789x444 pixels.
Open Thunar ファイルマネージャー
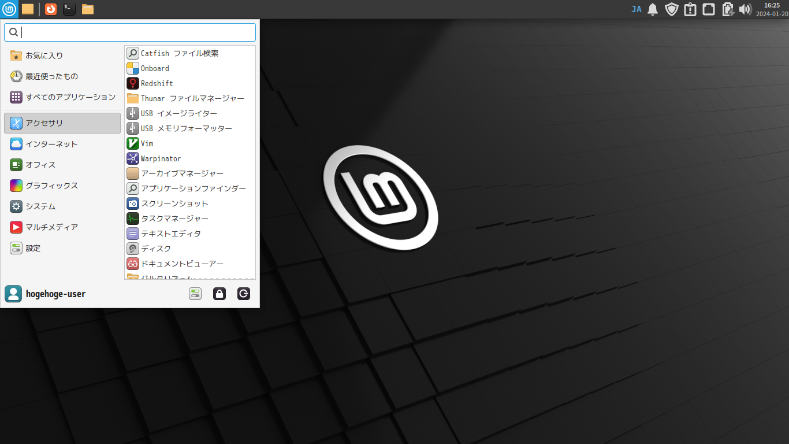point(190,98)
